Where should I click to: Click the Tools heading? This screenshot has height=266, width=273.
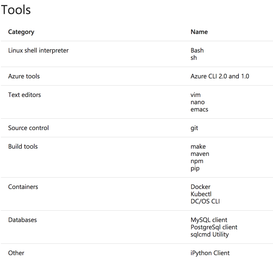16,10
